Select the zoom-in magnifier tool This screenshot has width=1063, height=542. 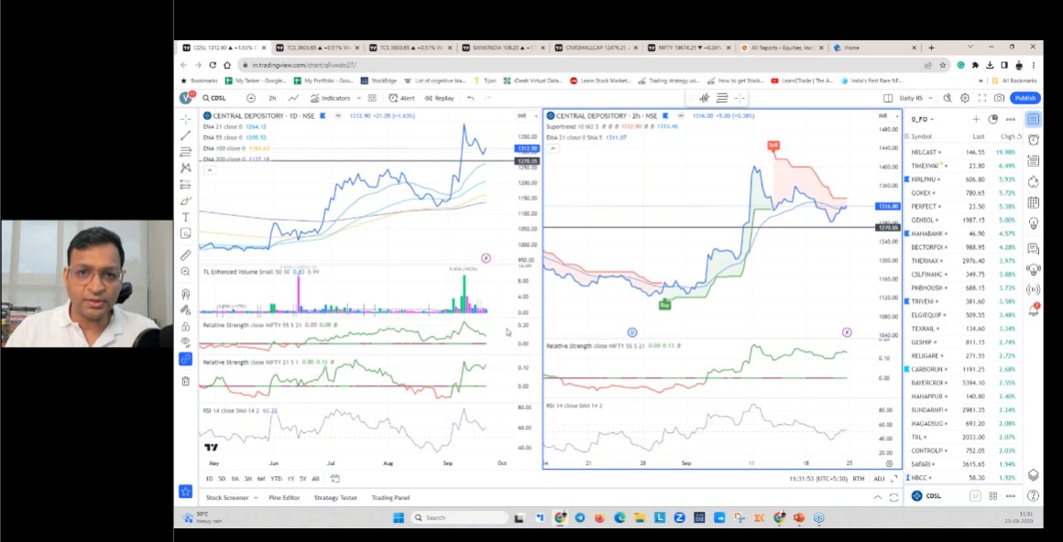pyautogui.click(x=186, y=272)
